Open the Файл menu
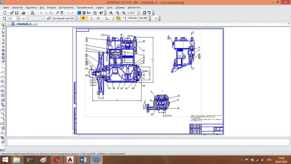This screenshot has height=164, width=291. click(6, 7)
